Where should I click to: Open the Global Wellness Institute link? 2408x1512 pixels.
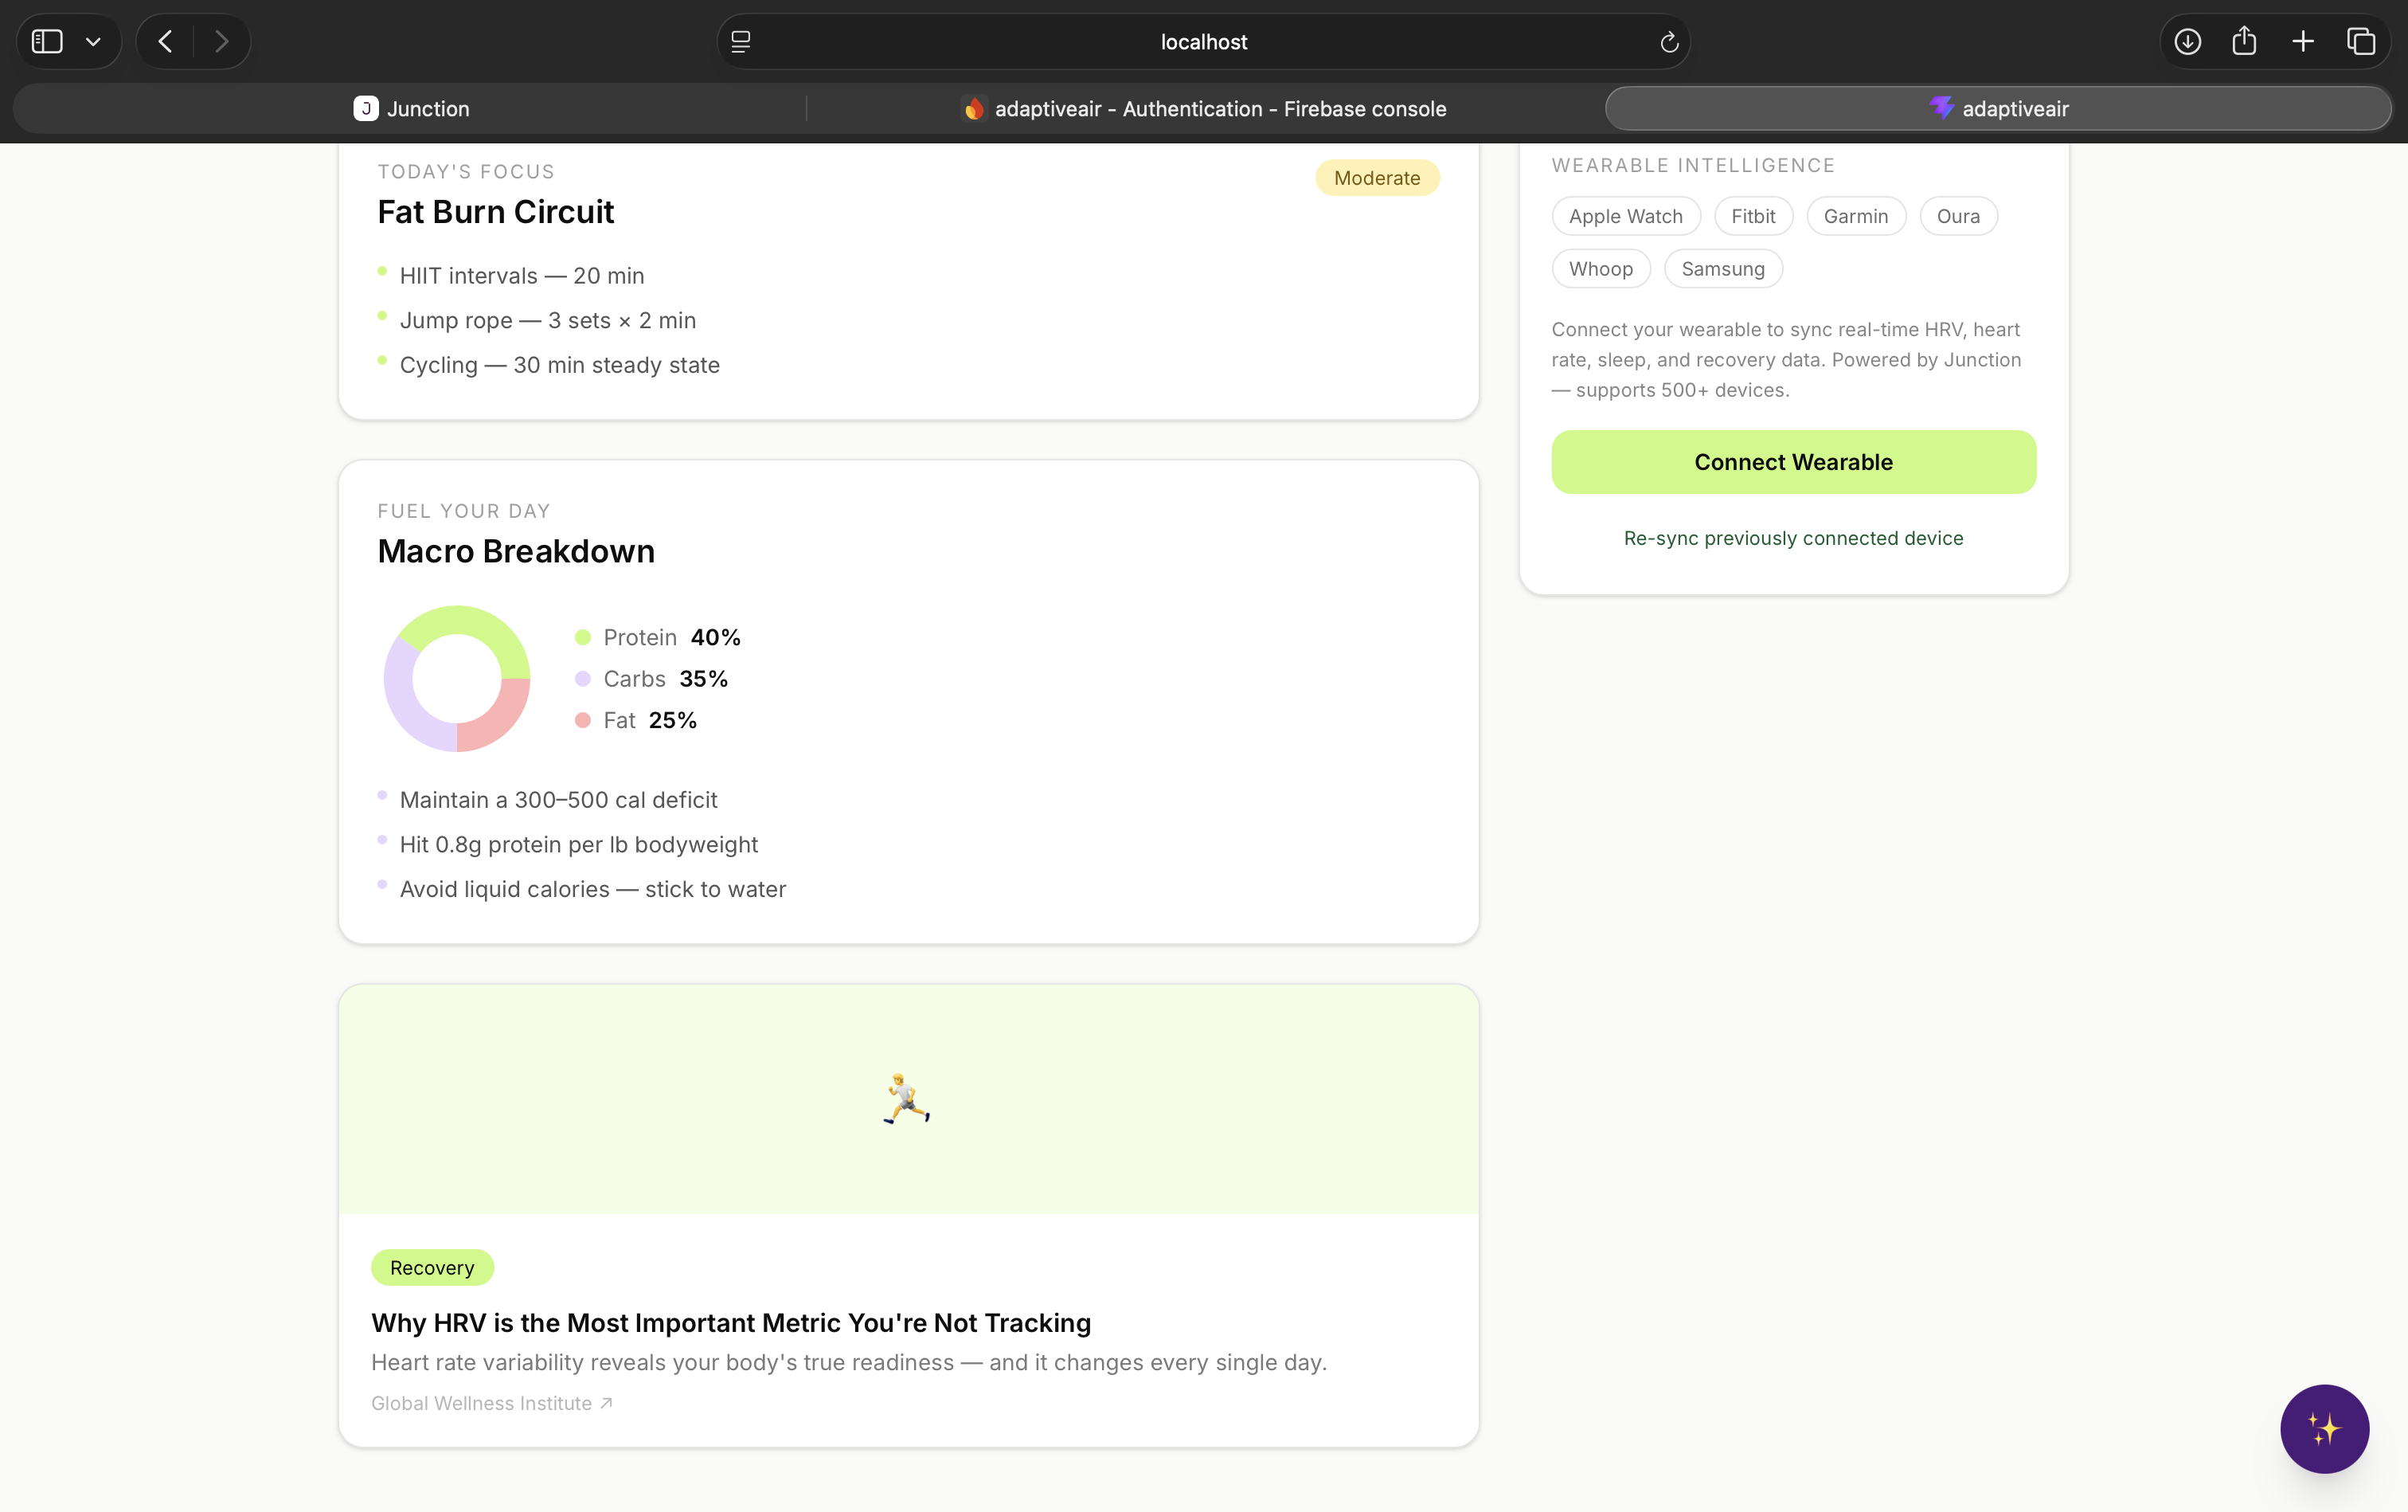(491, 1403)
